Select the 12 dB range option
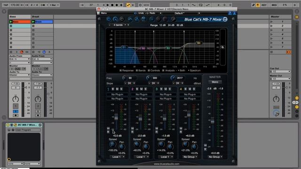Image resolution: width=301 pixels, height=169 pixels. [162, 25]
